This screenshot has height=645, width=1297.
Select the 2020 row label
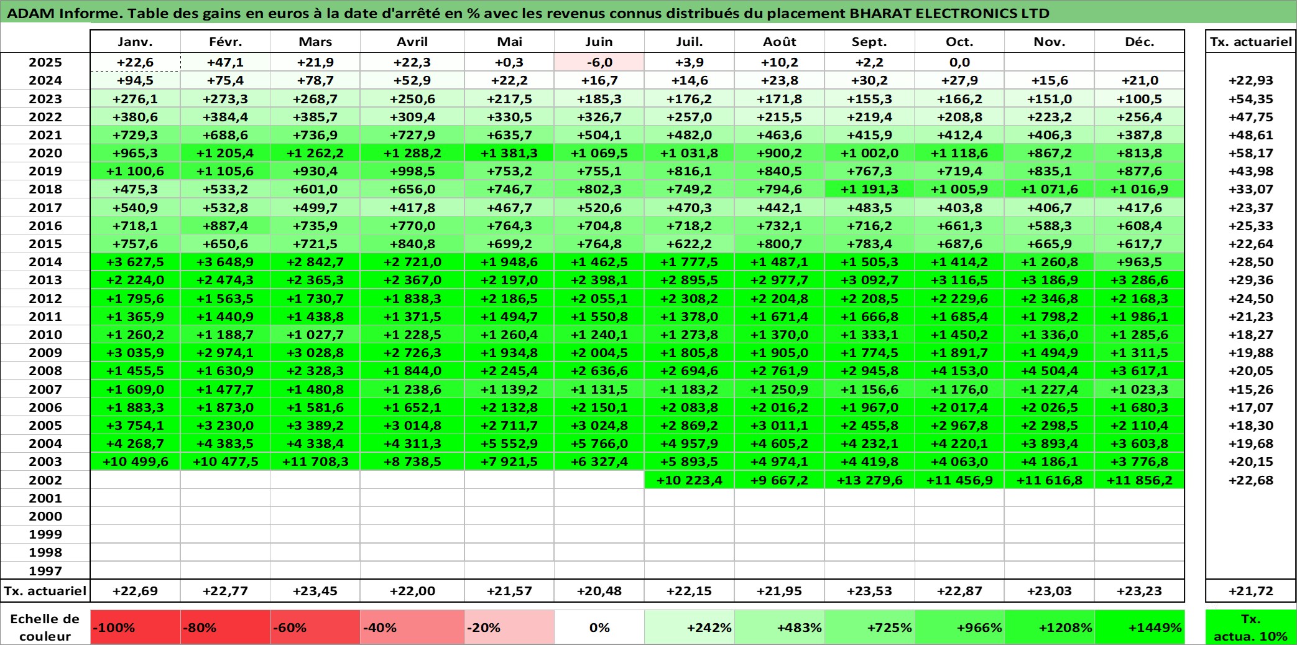coord(45,153)
